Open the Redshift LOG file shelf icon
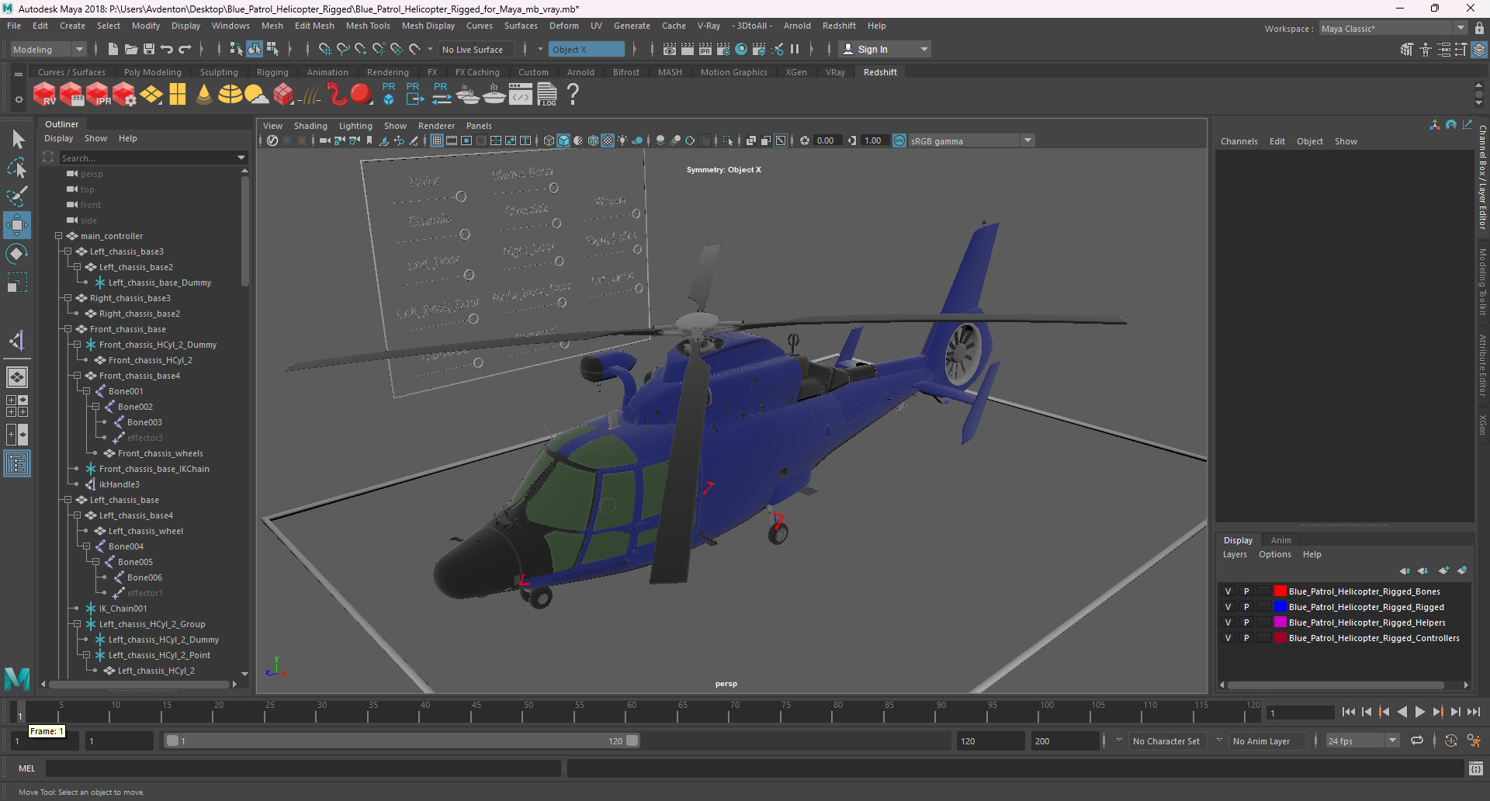1490x801 pixels. coord(547,95)
